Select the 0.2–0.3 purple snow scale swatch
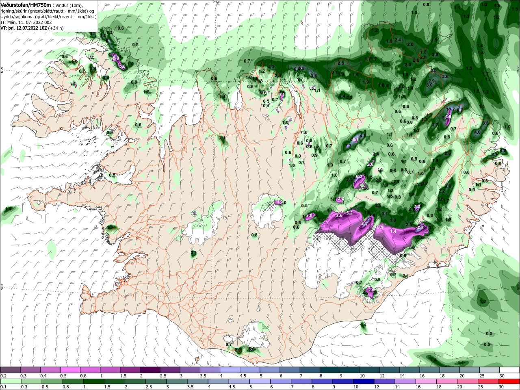The height and width of the screenshot is (390, 520). pos(10,370)
